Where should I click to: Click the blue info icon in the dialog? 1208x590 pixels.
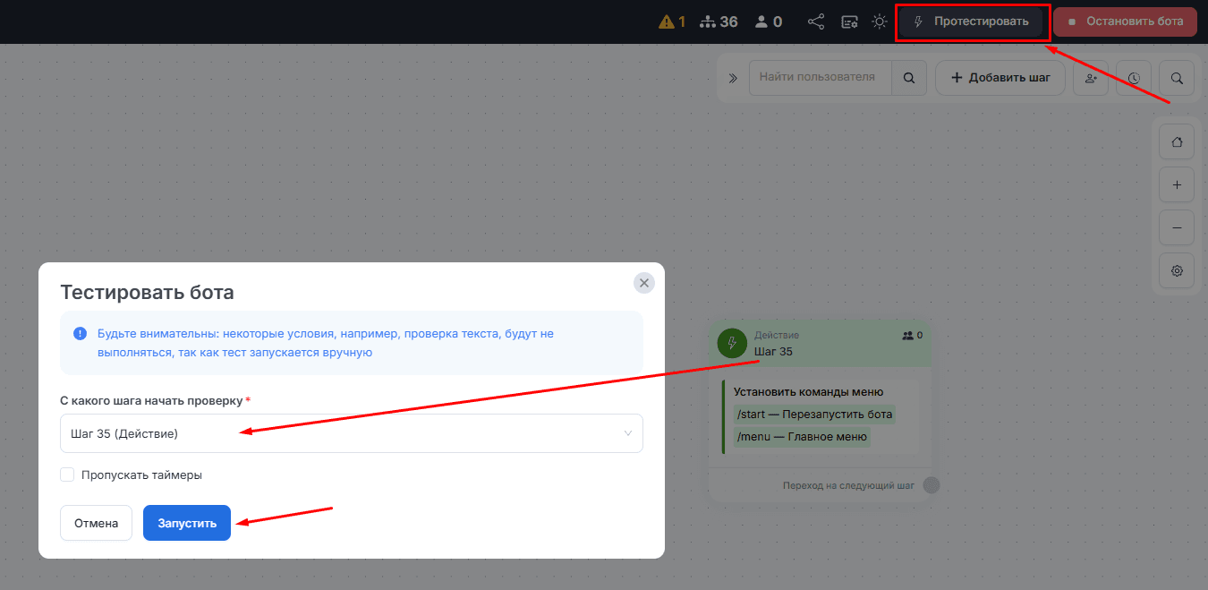80,334
